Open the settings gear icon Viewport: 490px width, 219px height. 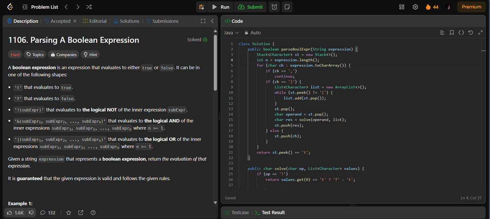[x=416, y=7]
